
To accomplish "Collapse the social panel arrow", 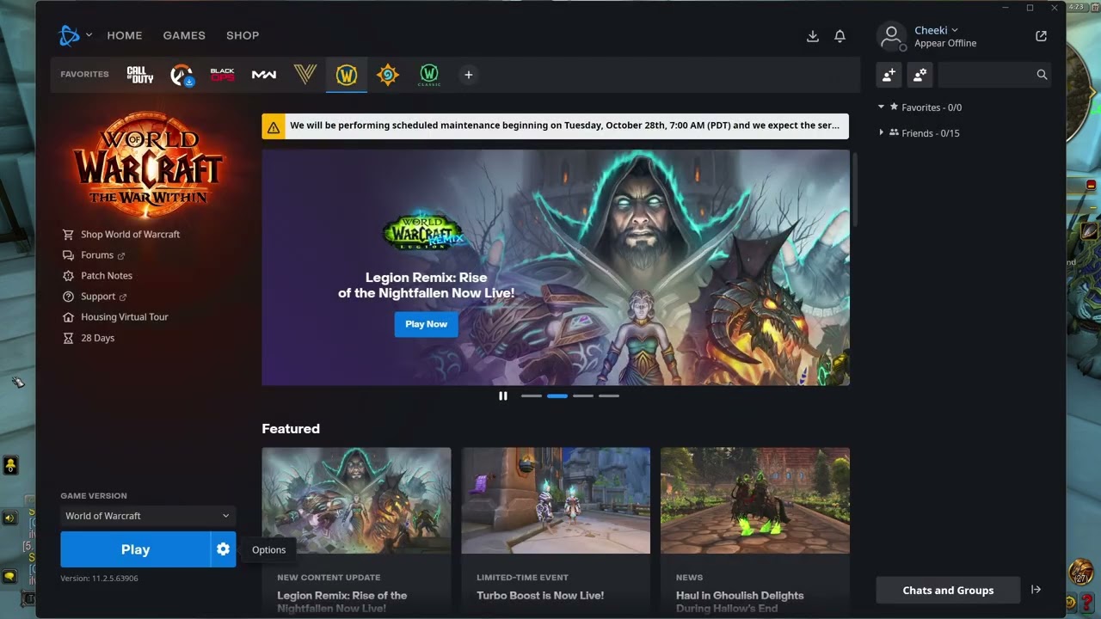I will click(x=1036, y=590).
